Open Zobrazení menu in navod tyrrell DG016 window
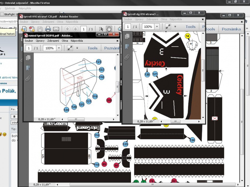 53,41
